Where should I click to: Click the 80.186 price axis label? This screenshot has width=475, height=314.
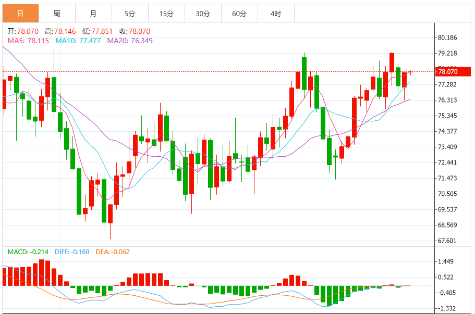coord(448,37)
